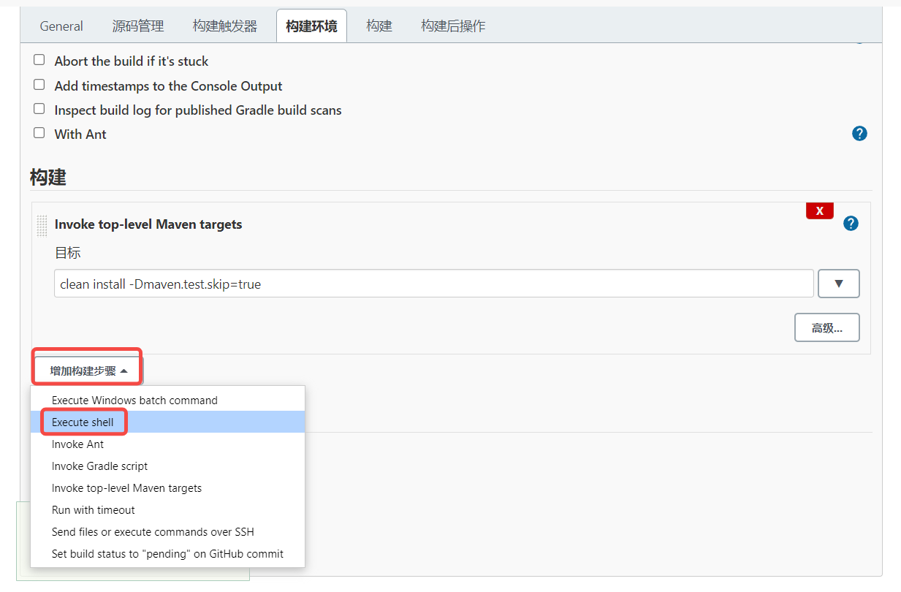Toggle Inspect build log for Gradle scans
The height and width of the screenshot is (592, 901).
pyautogui.click(x=39, y=109)
